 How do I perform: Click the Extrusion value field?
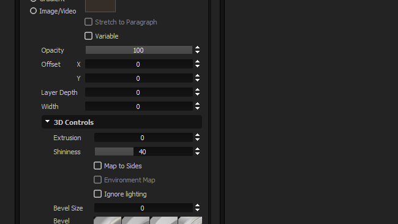pyautogui.click(x=143, y=138)
